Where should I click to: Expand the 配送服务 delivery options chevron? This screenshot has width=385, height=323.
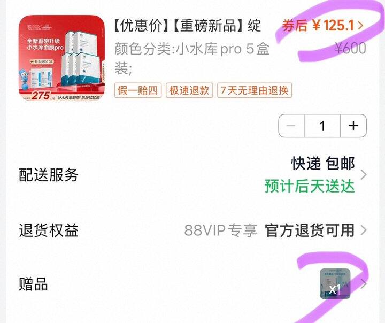[364, 175]
